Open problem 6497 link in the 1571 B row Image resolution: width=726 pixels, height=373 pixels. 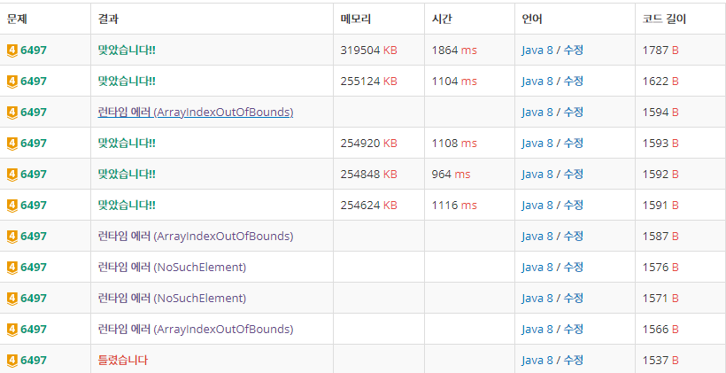tap(34, 299)
